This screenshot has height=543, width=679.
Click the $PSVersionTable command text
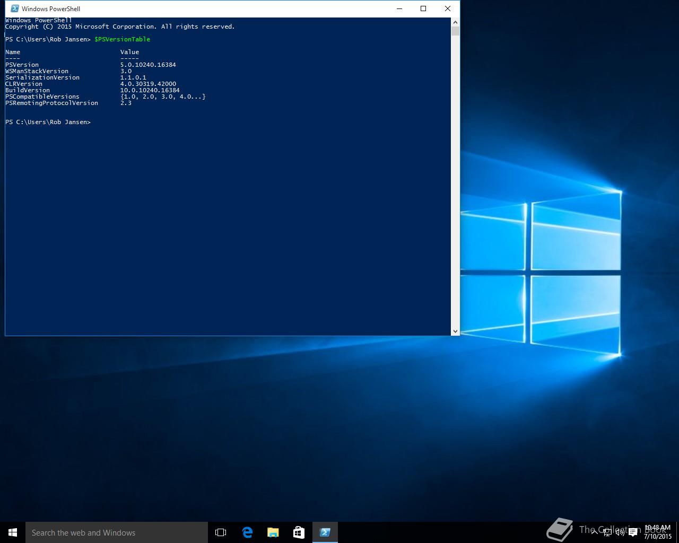click(x=122, y=39)
